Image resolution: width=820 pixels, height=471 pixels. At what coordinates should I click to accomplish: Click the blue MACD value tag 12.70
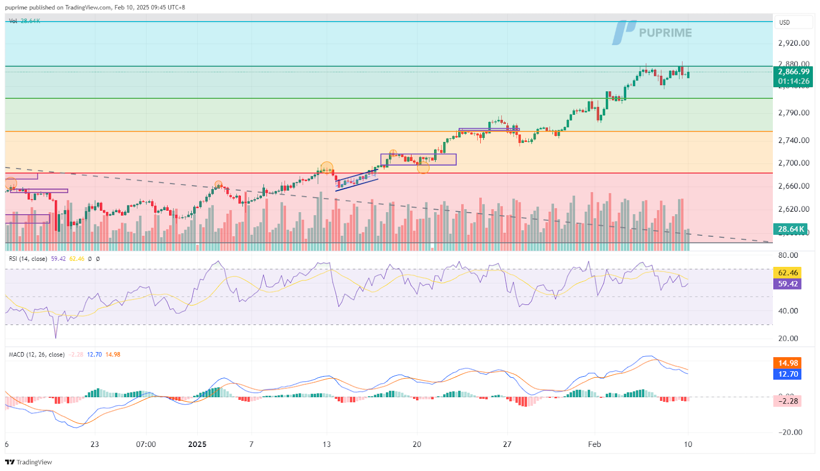coord(788,374)
